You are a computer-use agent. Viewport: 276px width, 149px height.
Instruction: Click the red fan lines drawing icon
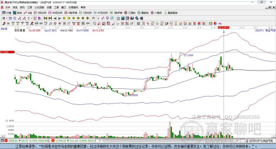pos(99,24)
